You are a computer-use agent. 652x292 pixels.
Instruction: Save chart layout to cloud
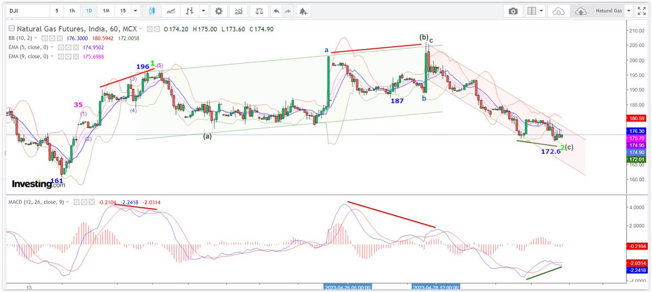[581, 11]
